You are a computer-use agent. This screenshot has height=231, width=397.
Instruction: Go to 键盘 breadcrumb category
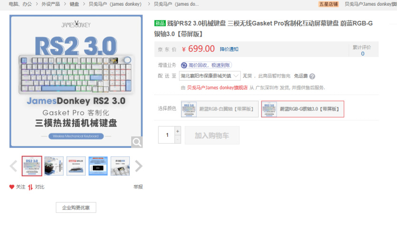(x=74, y=4)
